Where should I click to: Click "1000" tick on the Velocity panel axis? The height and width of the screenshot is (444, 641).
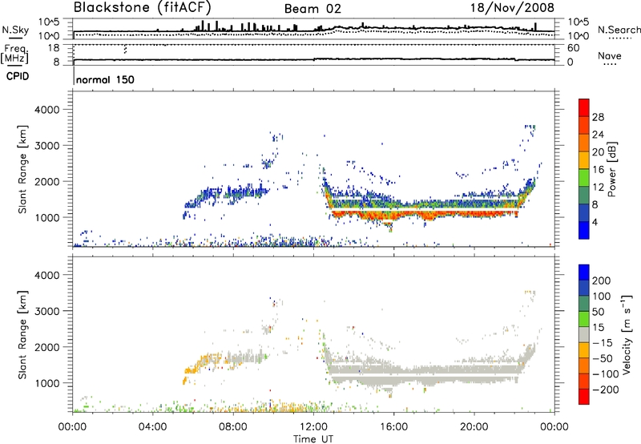pos(47,384)
